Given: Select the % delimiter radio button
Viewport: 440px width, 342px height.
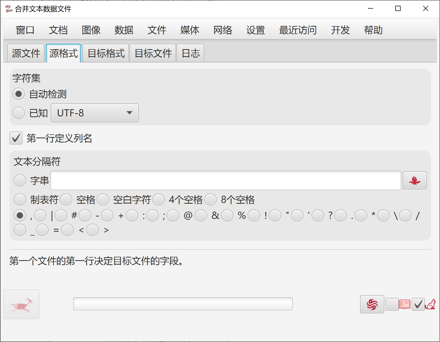Looking at the screenshot, I should point(227,215).
